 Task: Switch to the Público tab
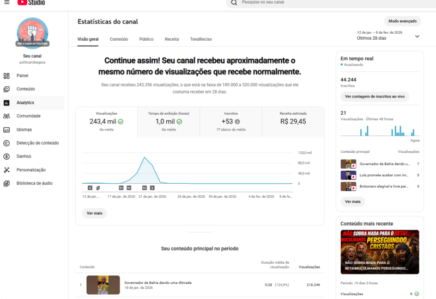point(146,39)
